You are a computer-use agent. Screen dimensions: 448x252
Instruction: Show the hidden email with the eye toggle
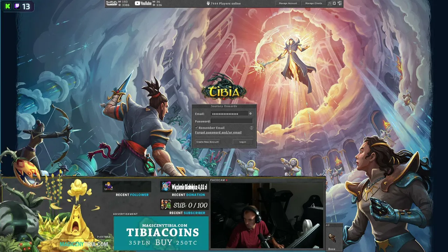coord(250,114)
